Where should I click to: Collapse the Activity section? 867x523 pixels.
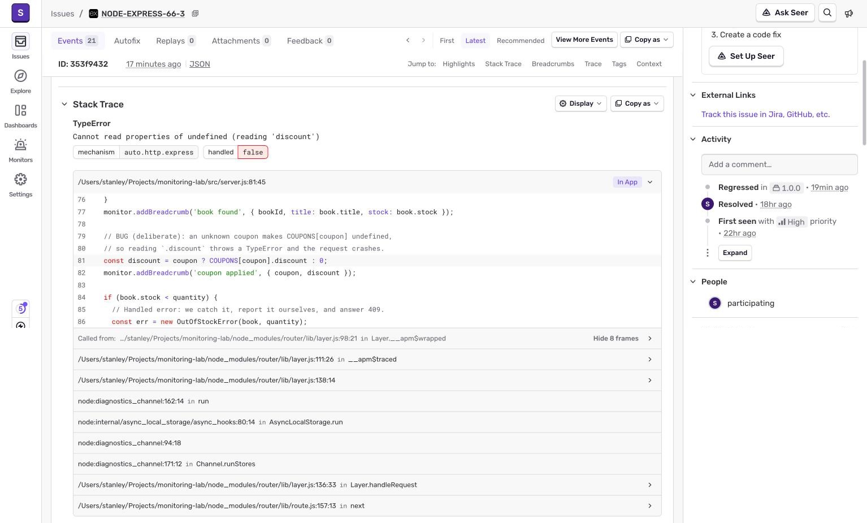(x=693, y=139)
